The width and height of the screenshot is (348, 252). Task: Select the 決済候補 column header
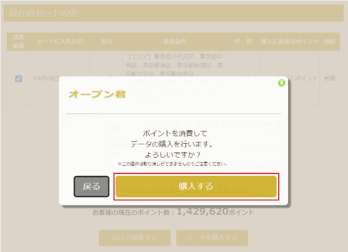(x=19, y=41)
